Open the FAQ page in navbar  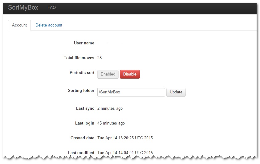[51, 7]
